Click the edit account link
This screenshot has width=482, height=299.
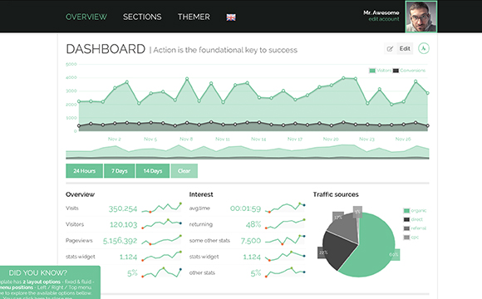pyautogui.click(x=384, y=19)
